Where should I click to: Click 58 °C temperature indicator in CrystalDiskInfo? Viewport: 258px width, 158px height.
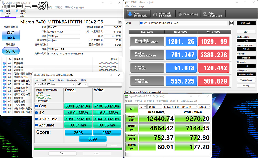click(11, 51)
